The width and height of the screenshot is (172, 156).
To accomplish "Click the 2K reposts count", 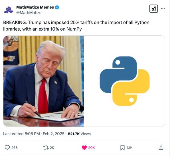I will [x=52, y=147].
